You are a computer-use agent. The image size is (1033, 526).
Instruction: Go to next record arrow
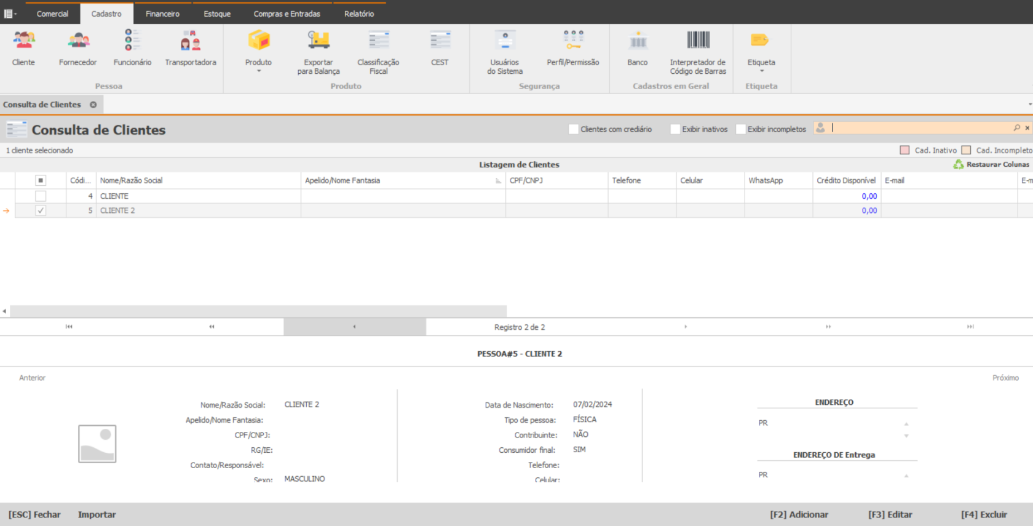pyautogui.click(x=686, y=327)
